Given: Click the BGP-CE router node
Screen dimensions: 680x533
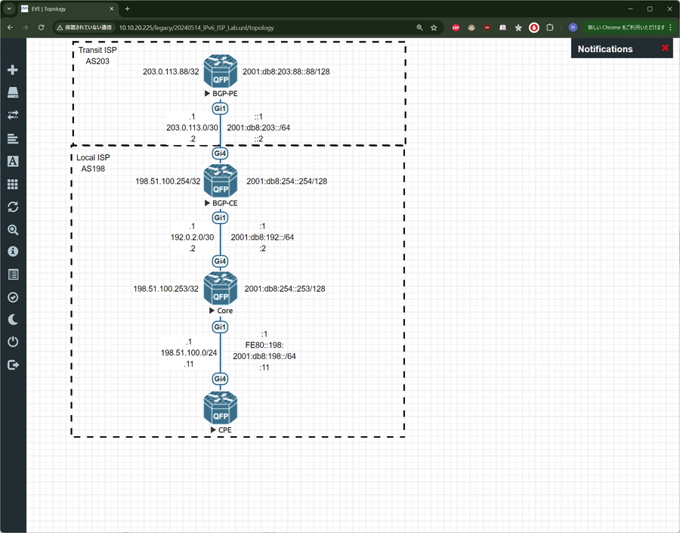Looking at the screenshot, I should click(220, 181).
